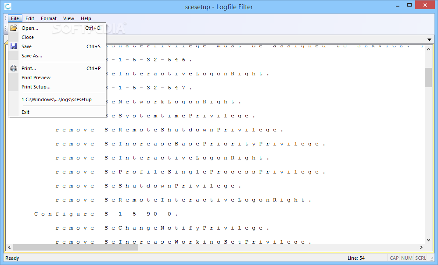This screenshot has height=265, width=438.
Task: Open the Format menu
Action: pyautogui.click(x=49, y=18)
